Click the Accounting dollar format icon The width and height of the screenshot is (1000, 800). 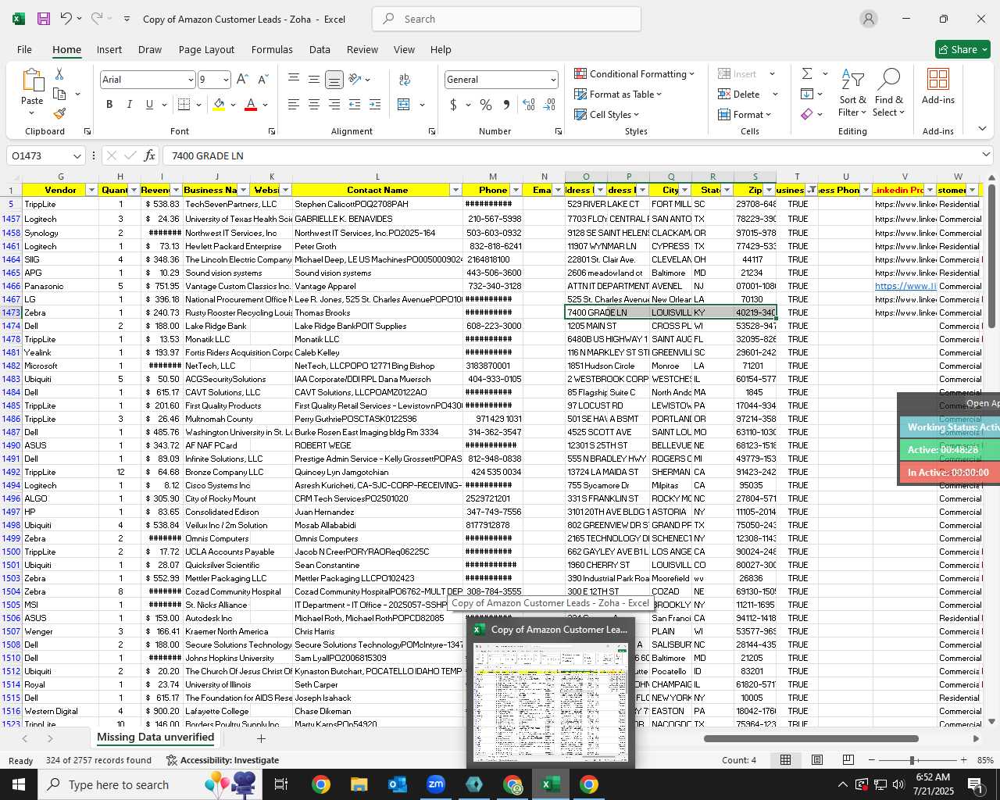453,105
